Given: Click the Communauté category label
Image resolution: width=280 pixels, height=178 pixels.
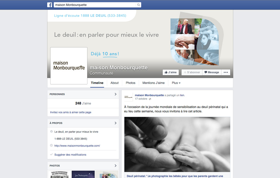Looking at the screenshot, I should pos(101,73).
